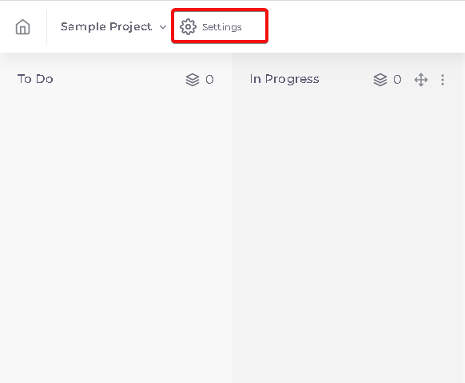Click the word Do in To Do header
The width and height of the screenshot is (465, 383).
click(45, 79)
